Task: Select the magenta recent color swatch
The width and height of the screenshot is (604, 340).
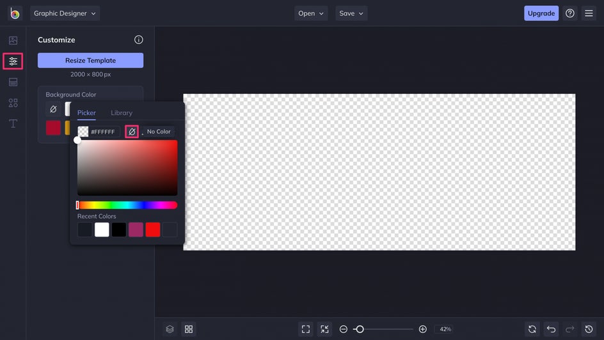Action: point(136,229)
